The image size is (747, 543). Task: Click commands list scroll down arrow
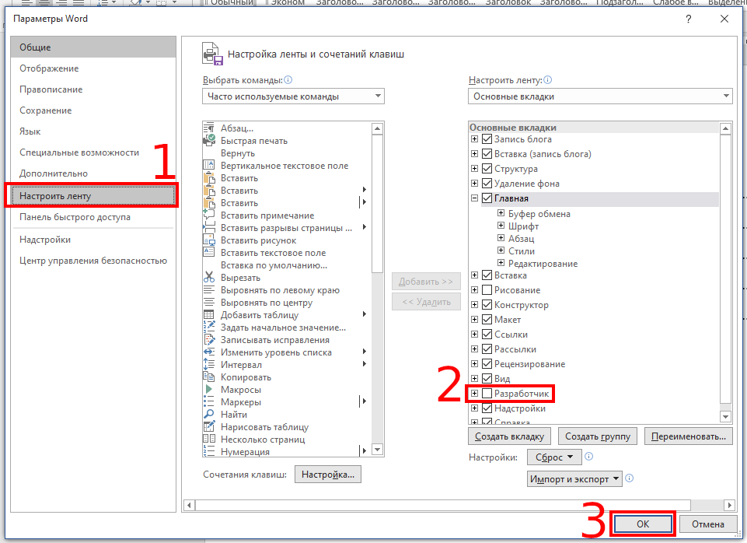click(x=377, y=450)
